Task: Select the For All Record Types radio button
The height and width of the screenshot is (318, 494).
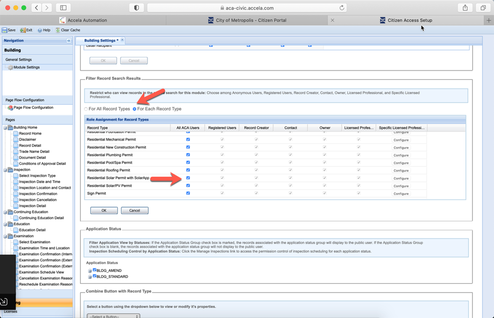Action: pos(86,109)
